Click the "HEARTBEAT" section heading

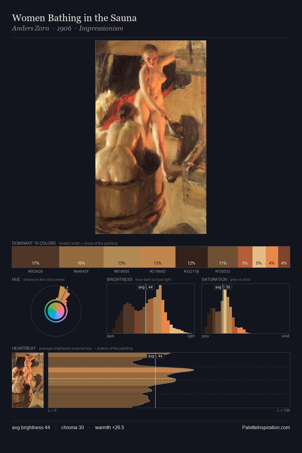(x=24, y=348)
